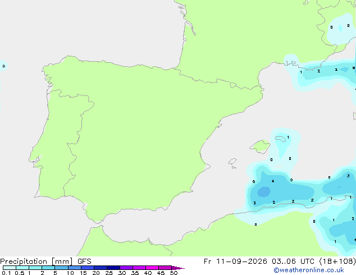This screenshot has width=356, height=275.
Task: Click the Ibiza island outline
Action: pyautogui.click(x=232, y=162)
